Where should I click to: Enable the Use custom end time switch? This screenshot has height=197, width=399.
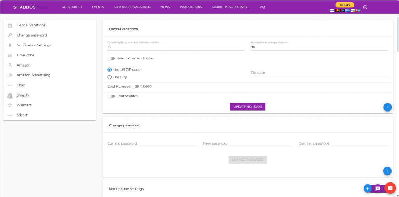coord(111,58)
